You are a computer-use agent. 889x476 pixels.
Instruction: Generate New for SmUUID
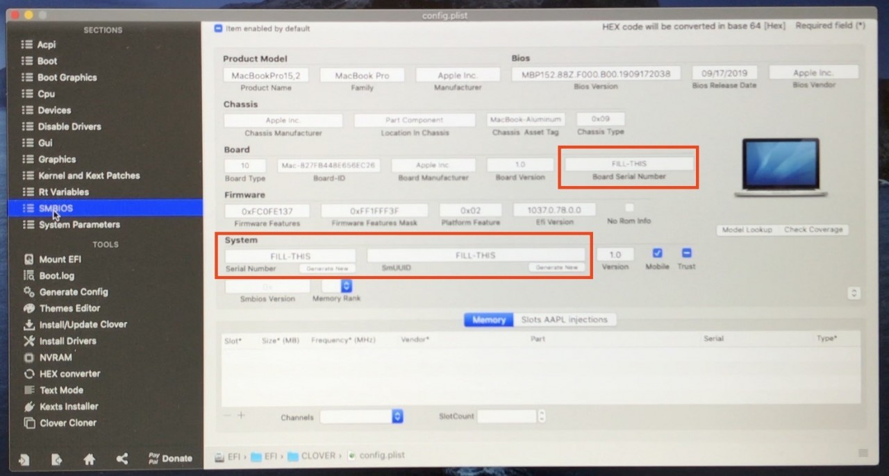tap(557, 267)
